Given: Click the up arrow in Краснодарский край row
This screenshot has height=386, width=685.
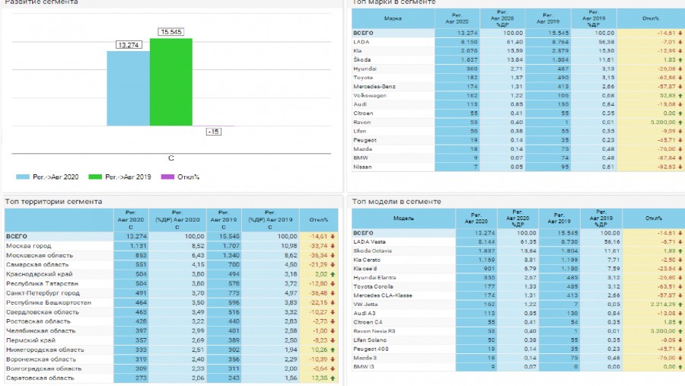Looking at the screenshot, I should coord(333,275).
